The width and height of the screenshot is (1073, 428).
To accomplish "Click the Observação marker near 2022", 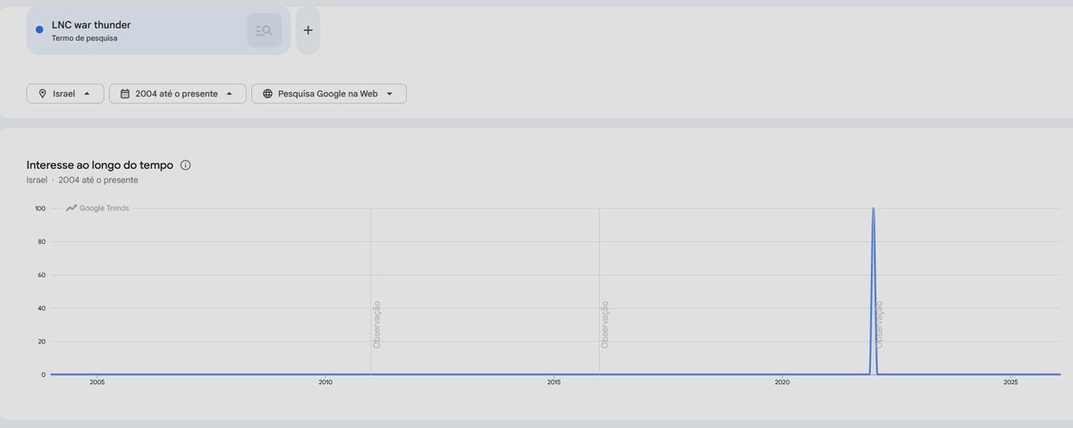I will [879, 324].
